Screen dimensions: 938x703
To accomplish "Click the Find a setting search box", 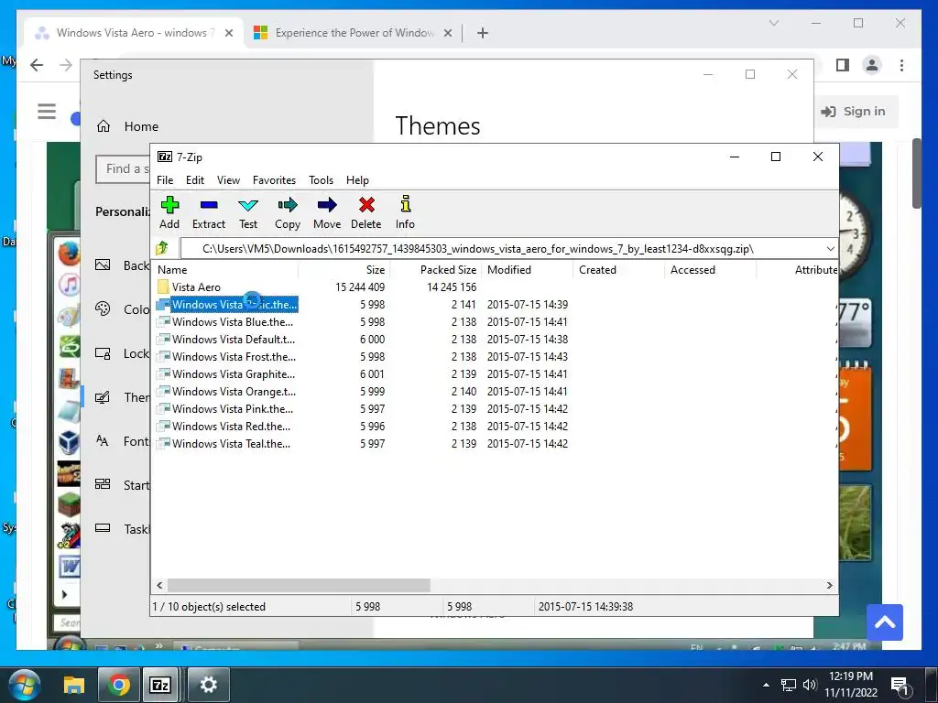I will (x=123, y=169).
